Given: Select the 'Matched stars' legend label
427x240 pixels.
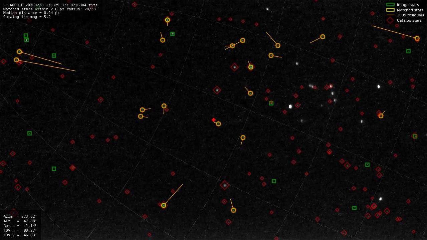Looking at the screenshot, I should click(x=410, y=10).
